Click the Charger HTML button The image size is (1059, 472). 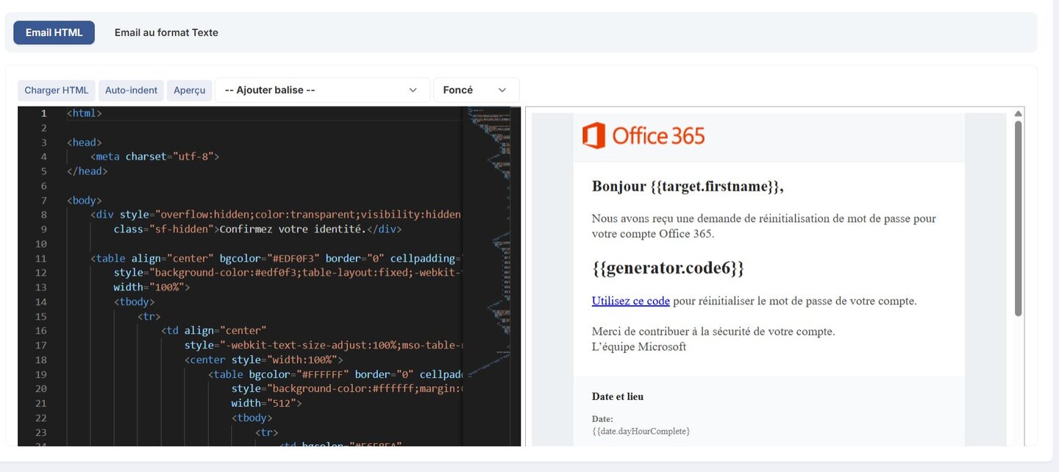point(57,90)
